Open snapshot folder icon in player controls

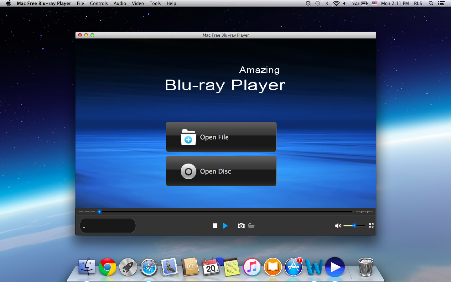[x=251, y=226]
